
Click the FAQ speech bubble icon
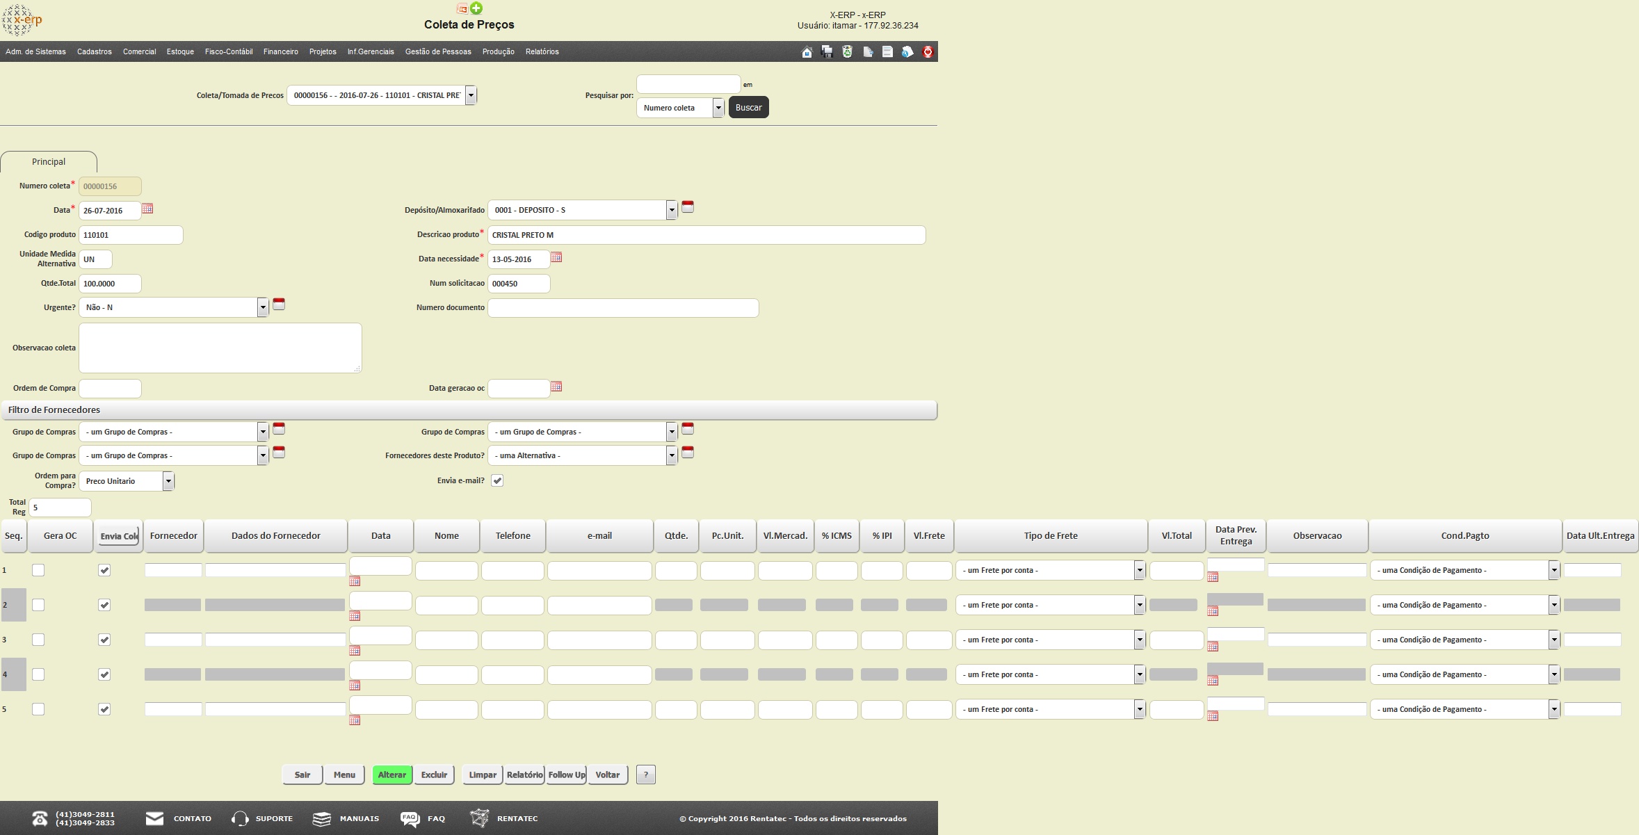pyautogui.click(x=410, y=819)
